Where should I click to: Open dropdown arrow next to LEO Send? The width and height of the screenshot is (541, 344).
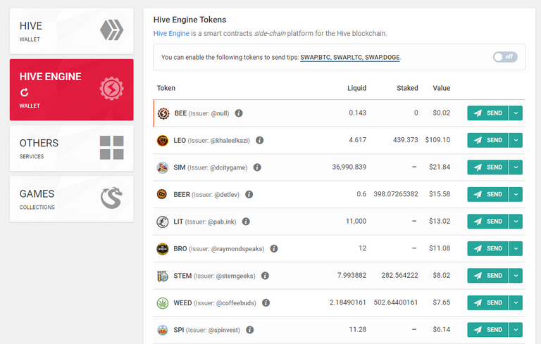coord(516,140)
